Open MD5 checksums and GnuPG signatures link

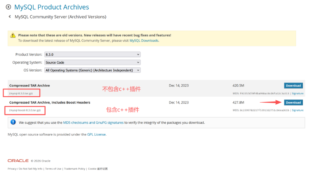(93, 122)
